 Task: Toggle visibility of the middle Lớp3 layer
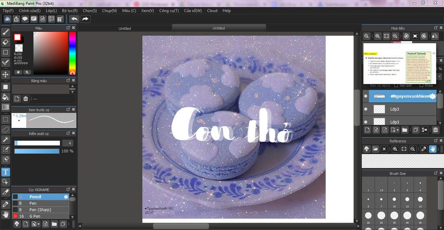(x=366, y=109)
